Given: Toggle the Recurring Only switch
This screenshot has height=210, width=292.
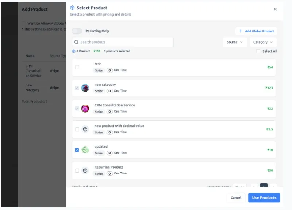Looking at the screenshot, I should [77, 31].
